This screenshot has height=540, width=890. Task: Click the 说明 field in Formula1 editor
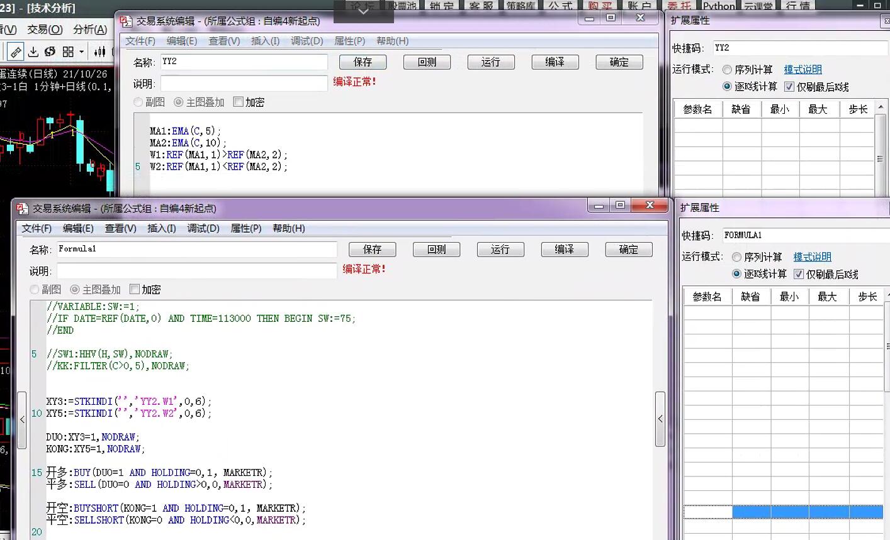coord(197,271)
